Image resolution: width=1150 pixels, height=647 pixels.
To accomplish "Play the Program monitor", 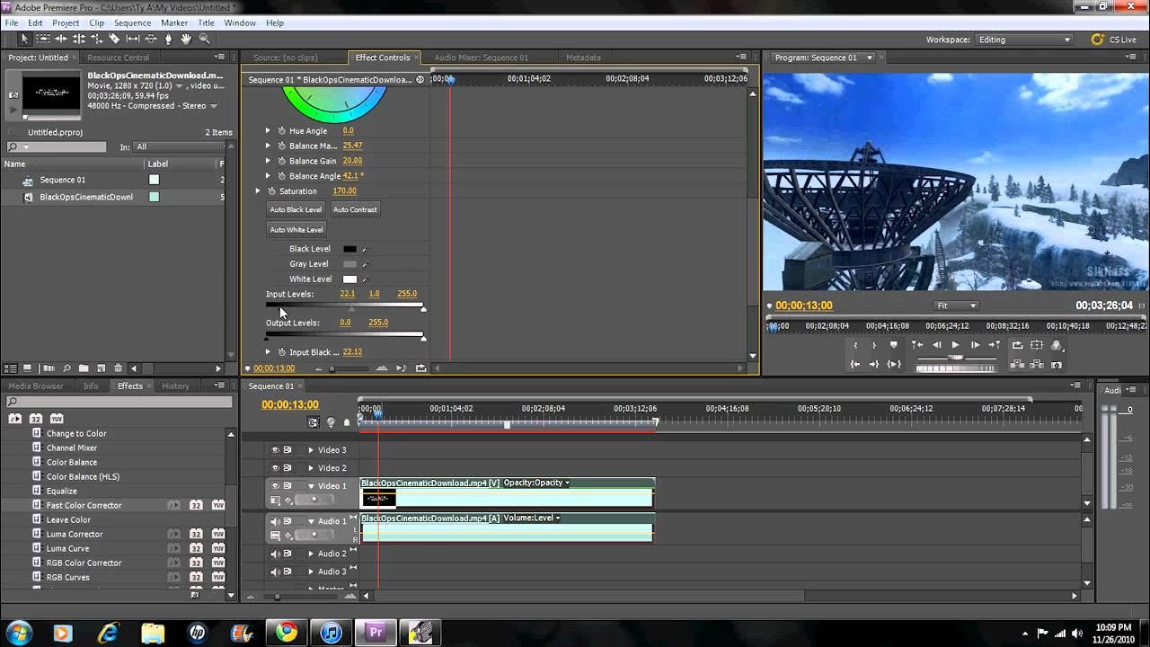I will coord(955,345).
